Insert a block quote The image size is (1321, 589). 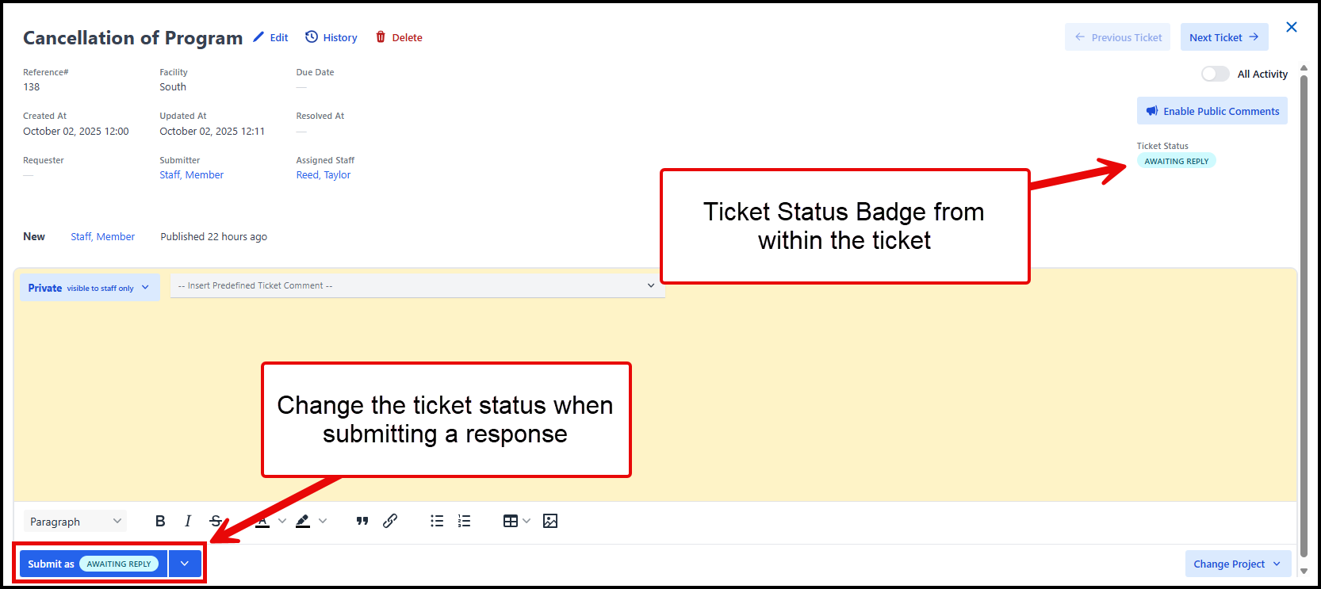point(362,521)
